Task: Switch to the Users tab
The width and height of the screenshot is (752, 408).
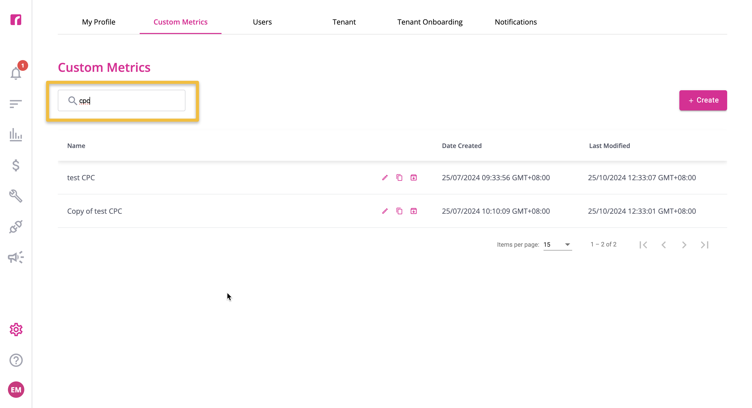Action: pos(262,22)
